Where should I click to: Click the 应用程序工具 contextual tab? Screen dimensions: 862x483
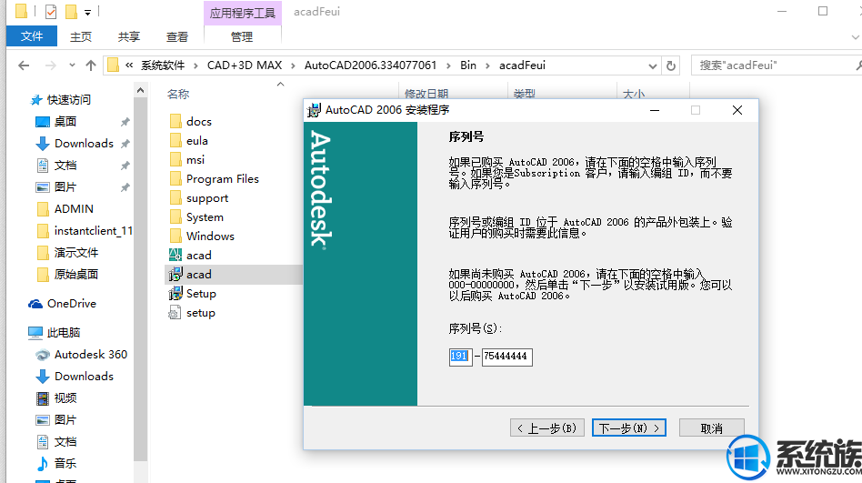click(243, 13)
